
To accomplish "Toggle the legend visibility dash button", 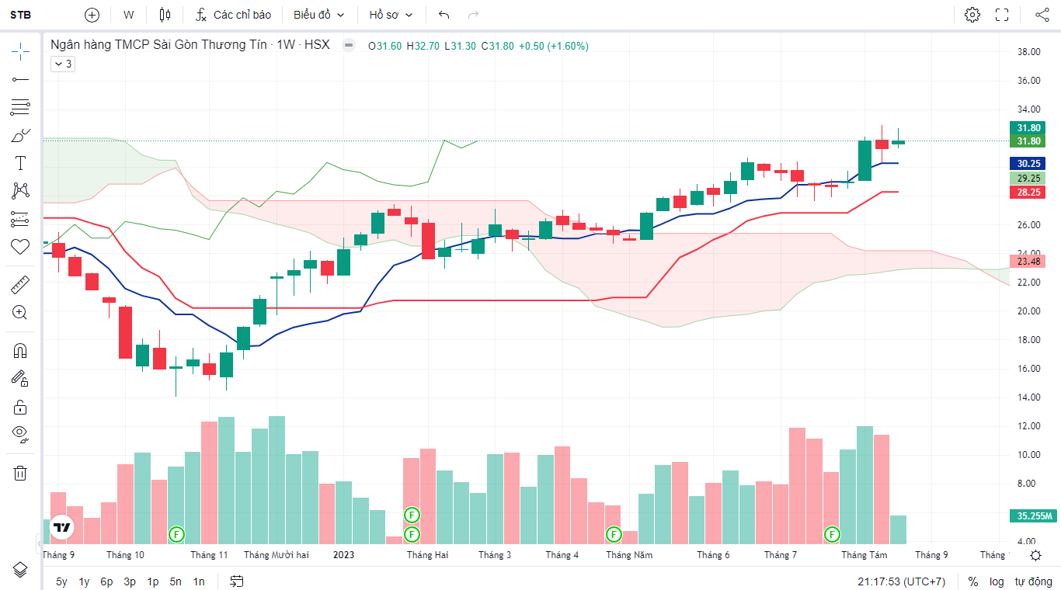I will pos(349,45).
